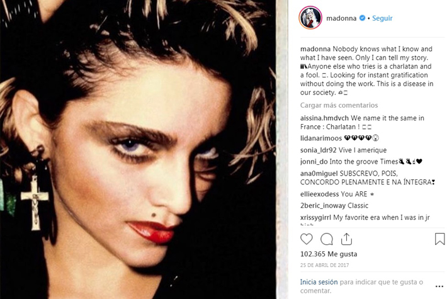Save the post with the bookmark icon

pos(439,239)
